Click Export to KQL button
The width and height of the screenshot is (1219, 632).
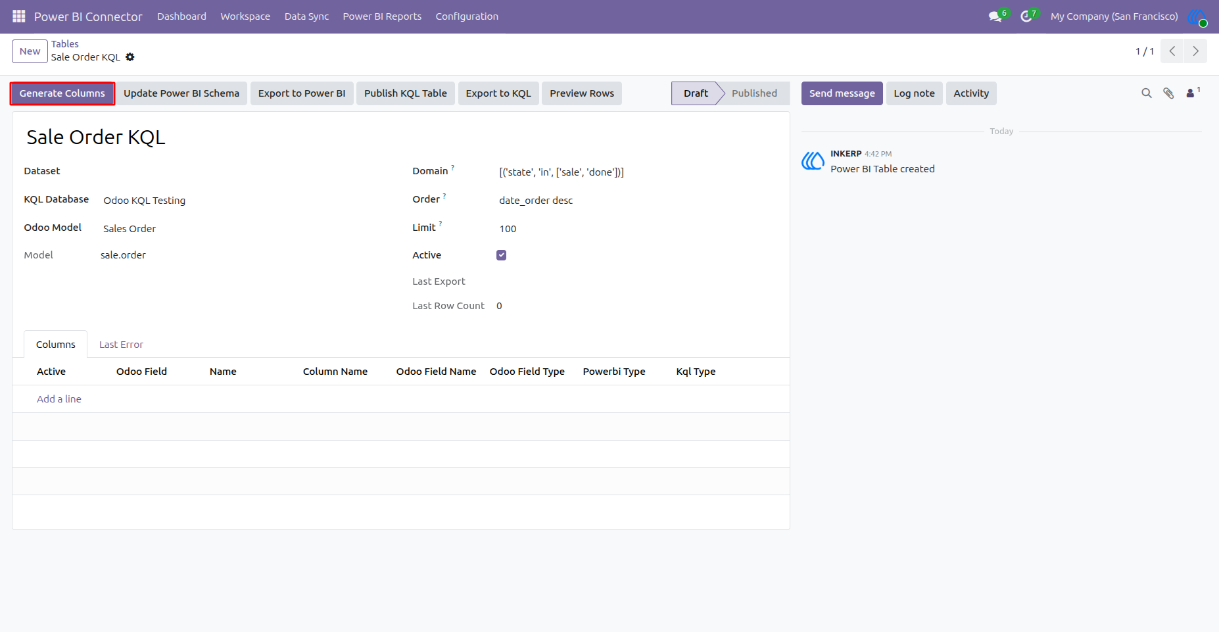(x=498, y=93)
